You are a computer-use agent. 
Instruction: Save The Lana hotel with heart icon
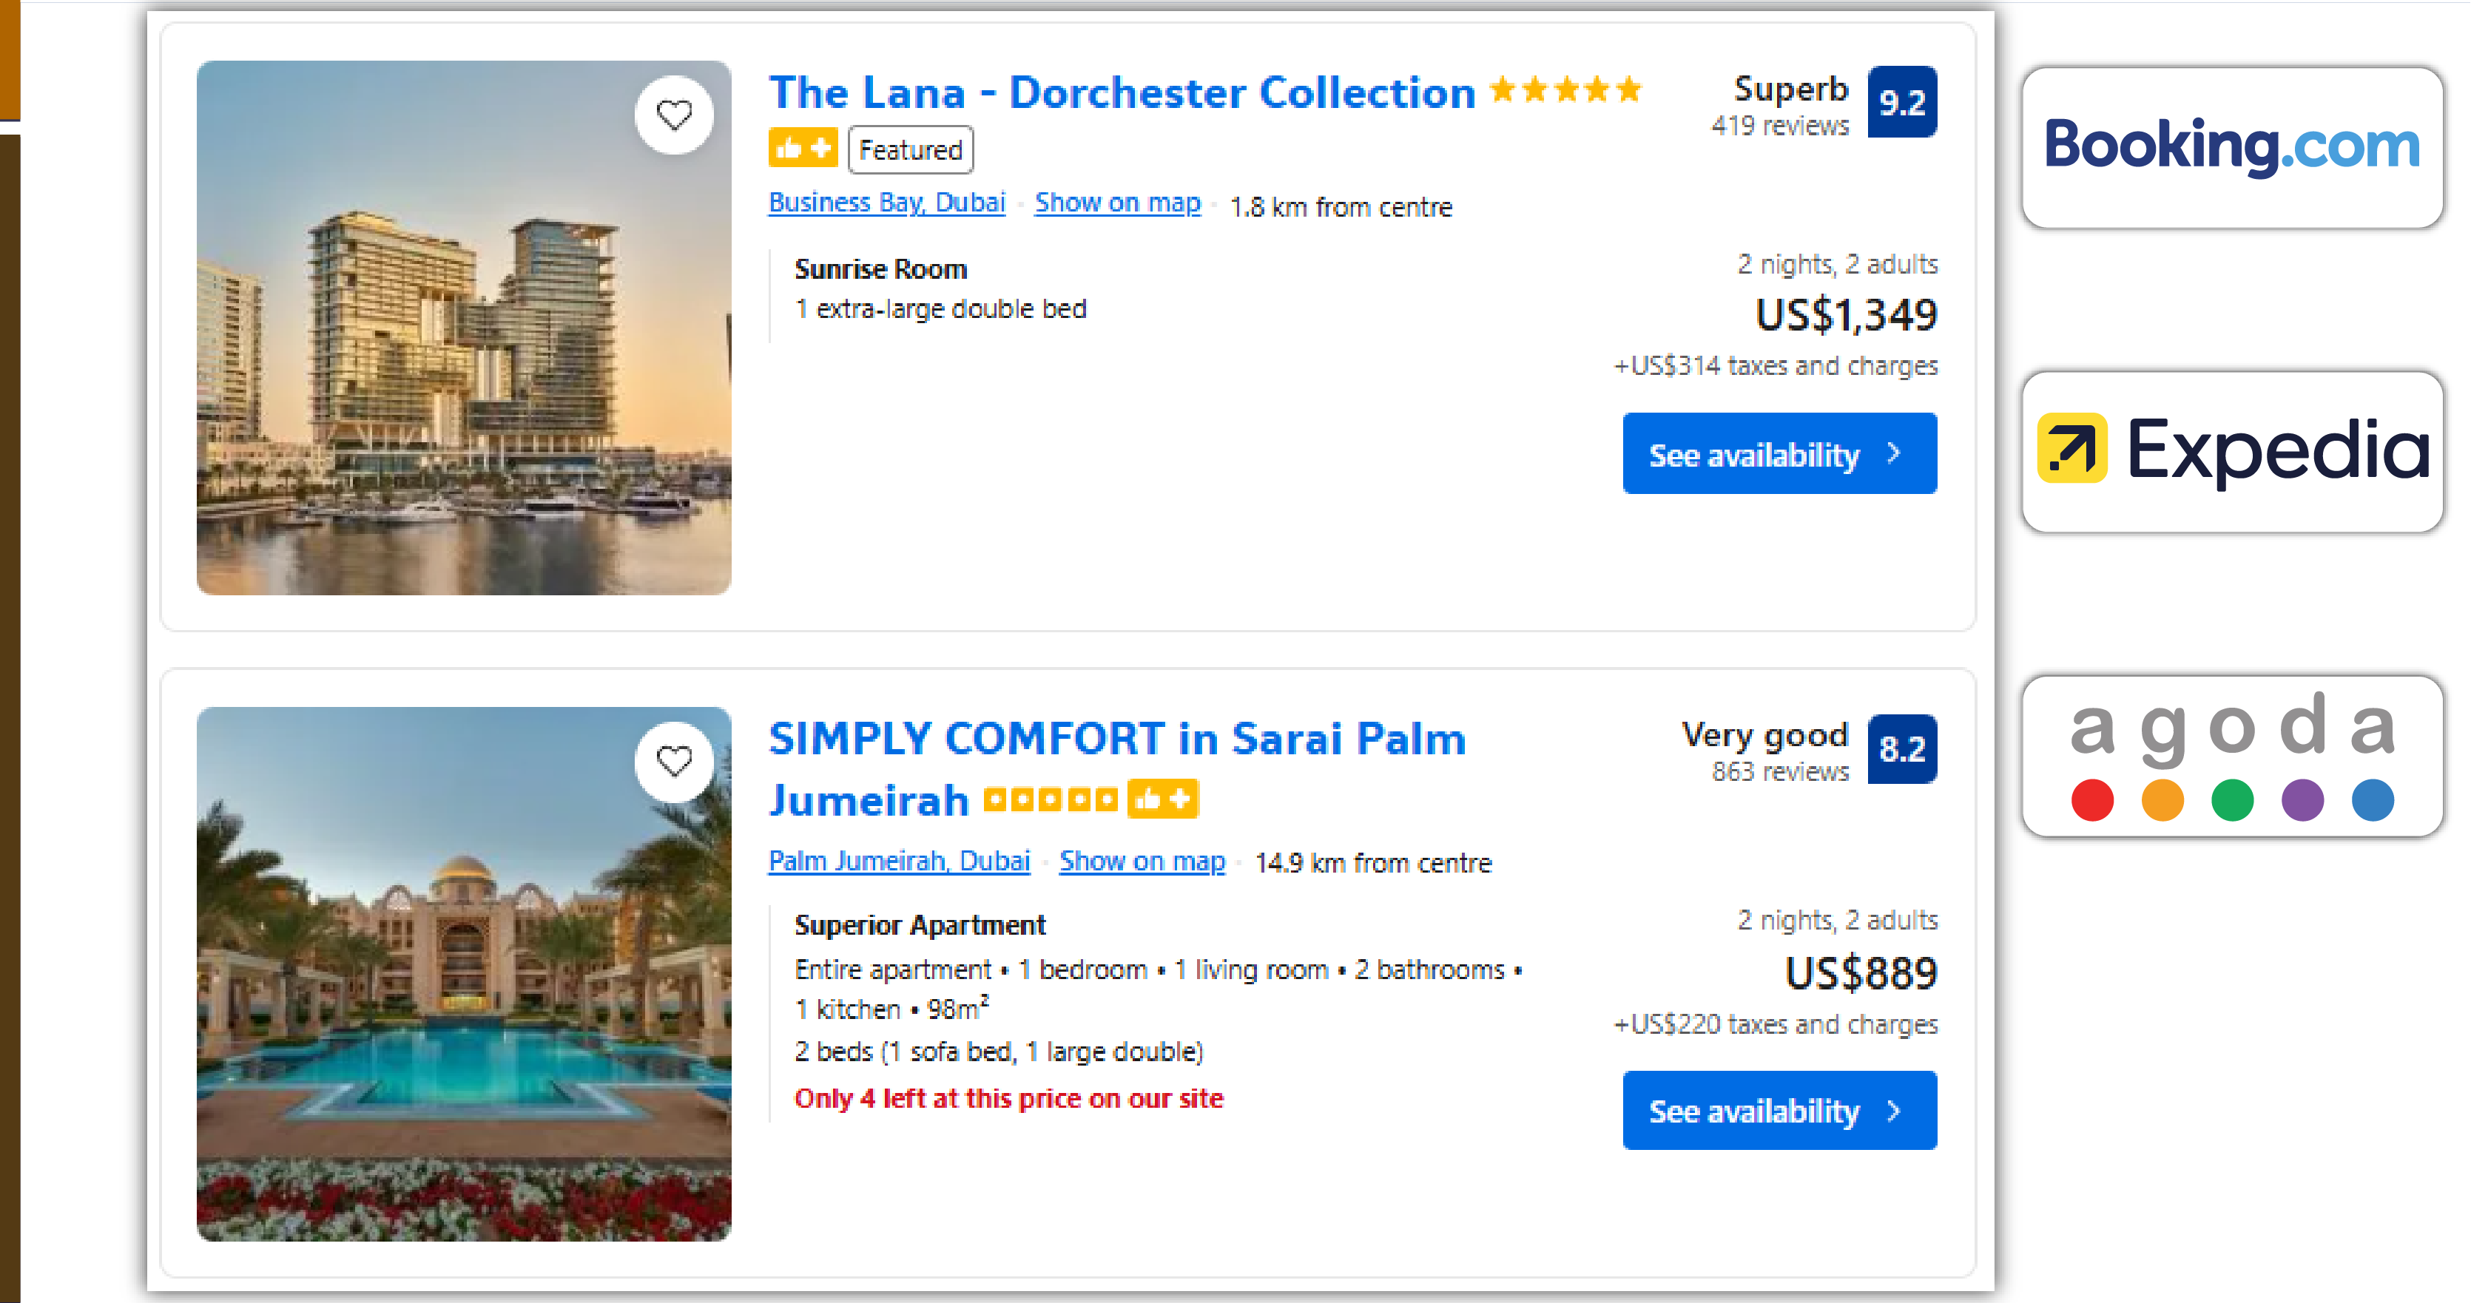point(673,115)
